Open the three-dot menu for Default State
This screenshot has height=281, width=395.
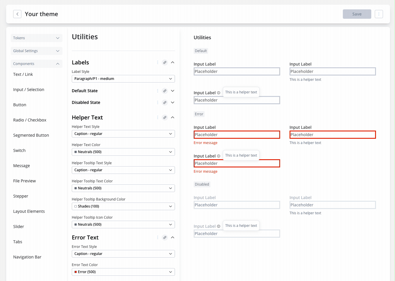[x=158, y=91]
